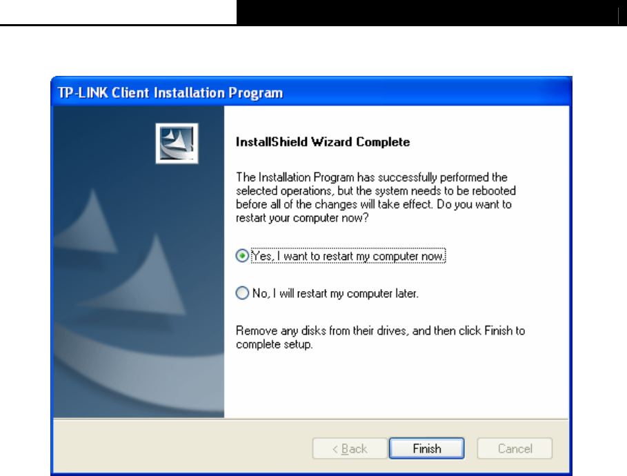Click the black bar above the dialog
The width and height of the screenshot is (627, 476).
click(x=432, y=13)
